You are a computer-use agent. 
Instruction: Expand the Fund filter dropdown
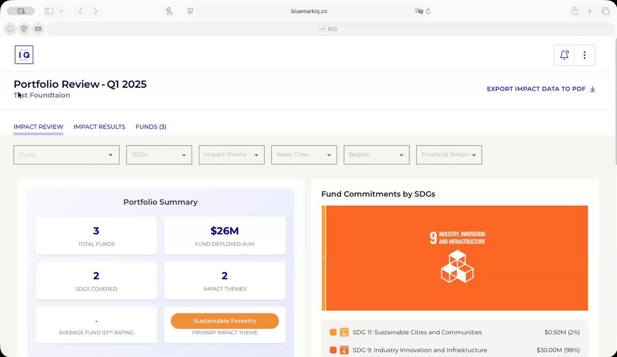[x=67, y=155]
